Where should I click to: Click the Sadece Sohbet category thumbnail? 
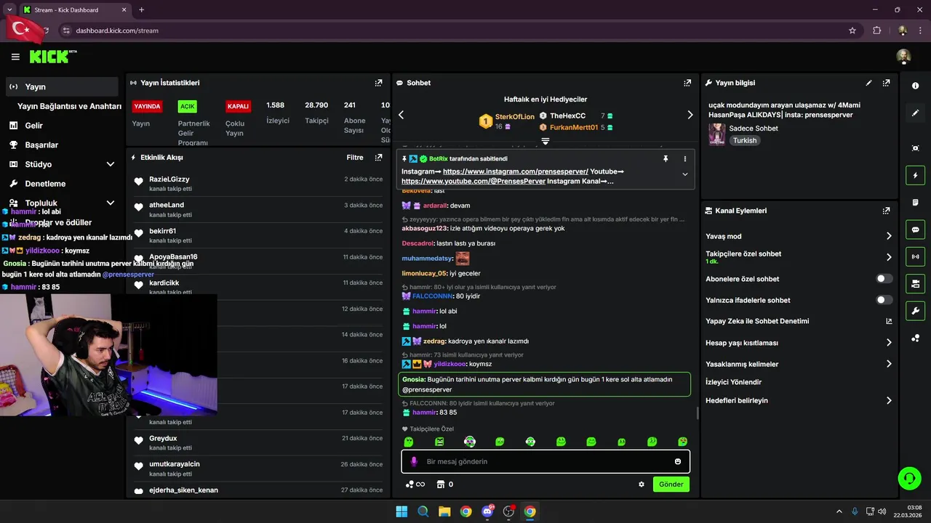pyautogui.click(x=716, y=134)
